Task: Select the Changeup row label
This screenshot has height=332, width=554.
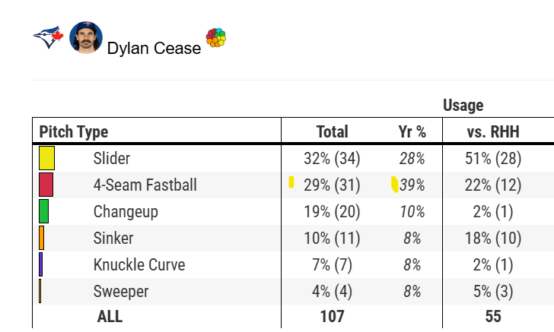Action: 126,212
